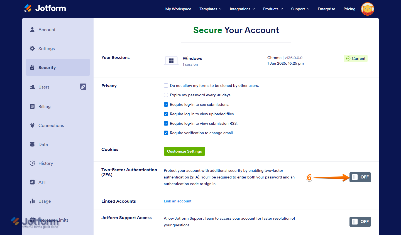Click the Connections plug icon
Screen dimensions: 401x235
[32, 125]
